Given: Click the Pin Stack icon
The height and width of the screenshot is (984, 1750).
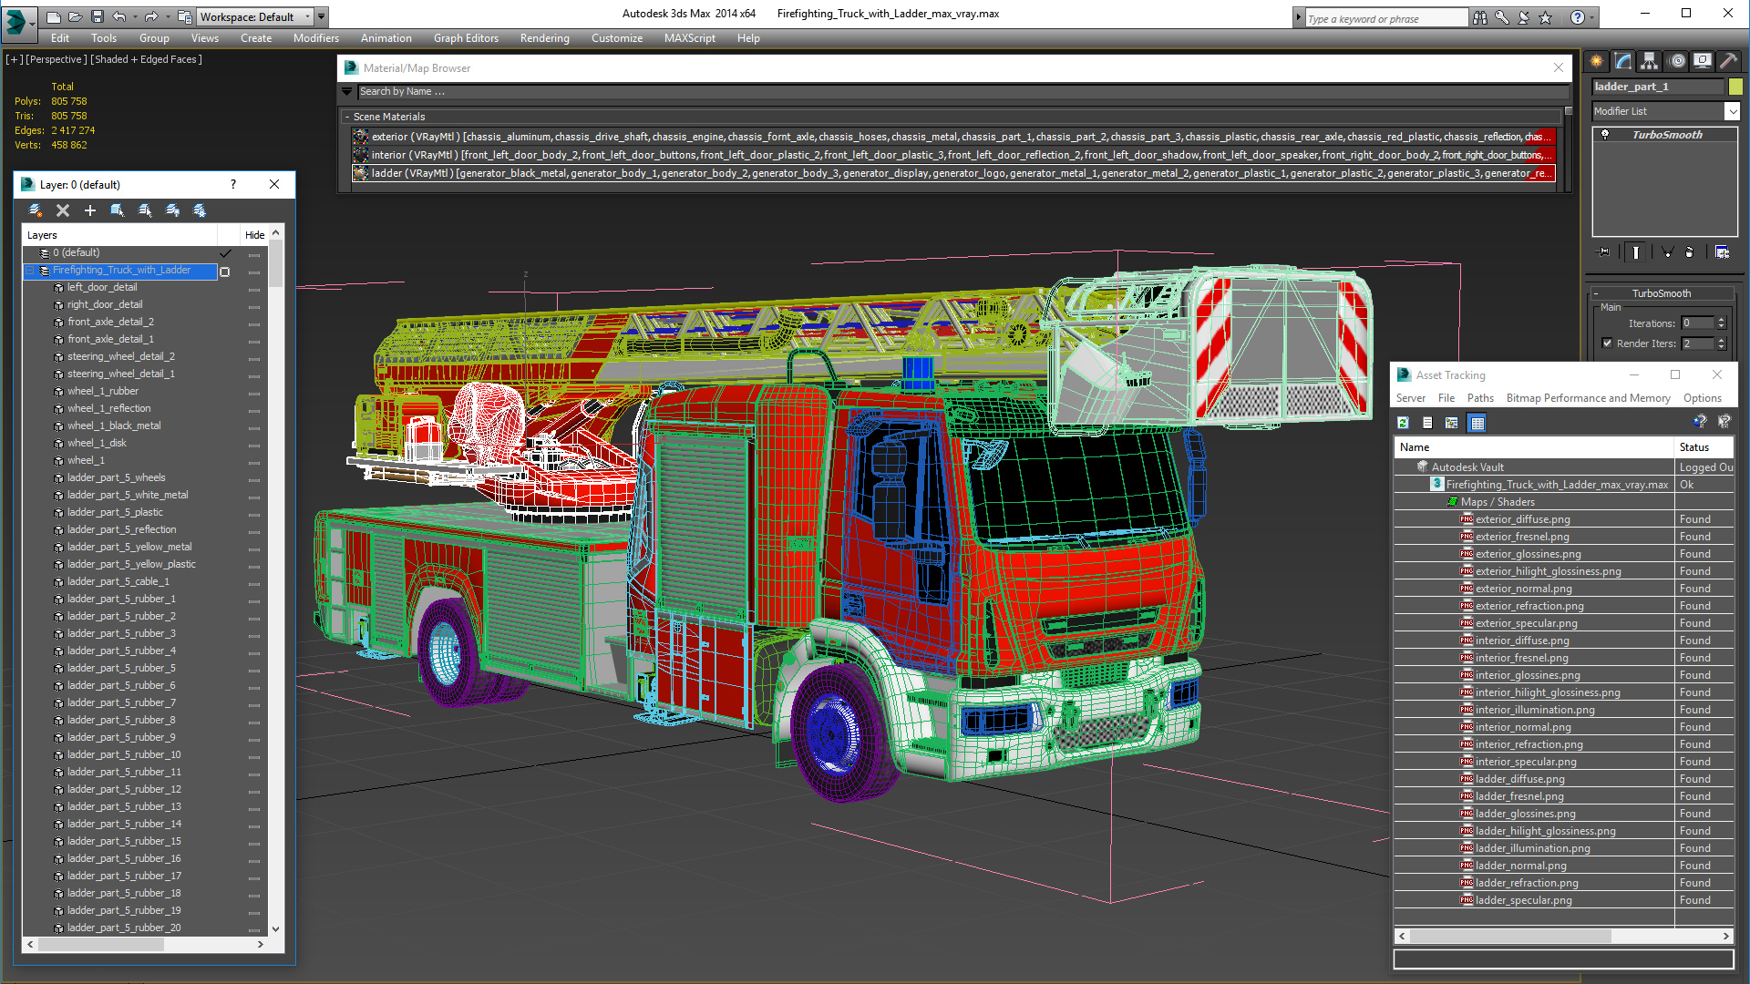Looking at the screenshot, I should tap(1604, 252).
